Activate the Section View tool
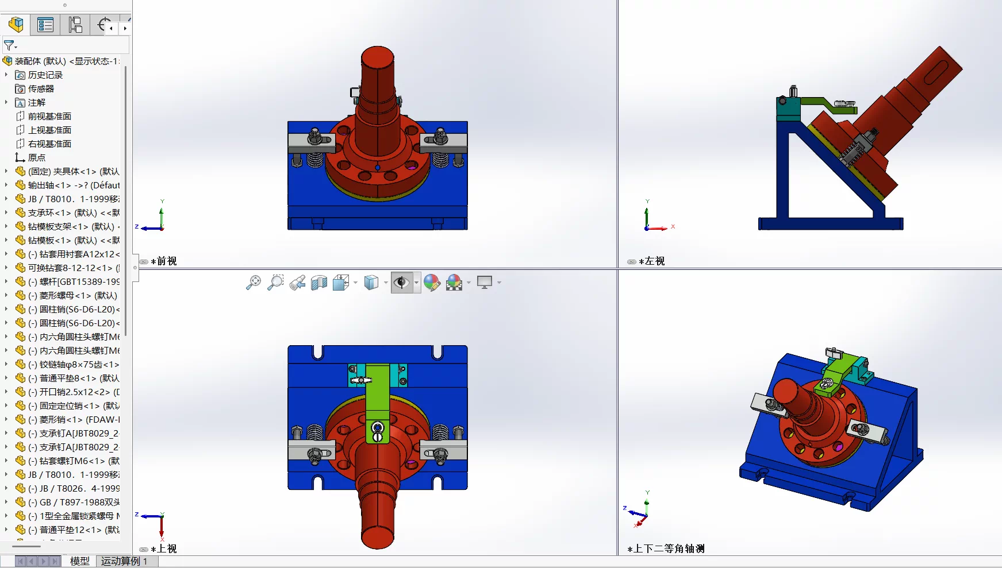Image resolution: width=1002 pixels, height=568 pixels. point(319,283)
